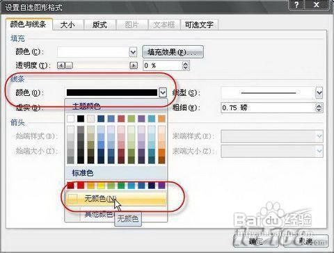Click the help question mark button
Screen dimensions: 334x253
click(296, 5)
